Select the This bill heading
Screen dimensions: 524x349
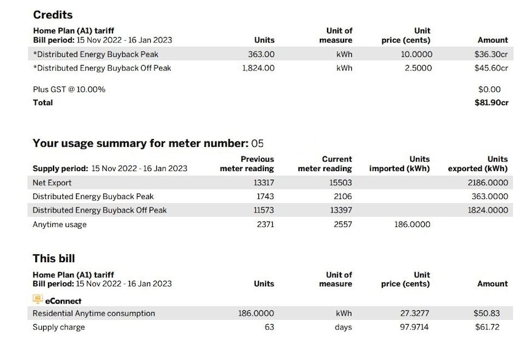click(54, 259)
